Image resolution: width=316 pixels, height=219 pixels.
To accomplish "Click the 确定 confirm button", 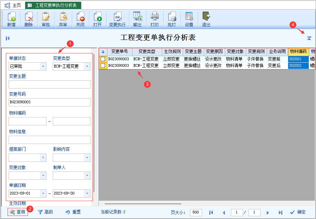I will [298, 212].
